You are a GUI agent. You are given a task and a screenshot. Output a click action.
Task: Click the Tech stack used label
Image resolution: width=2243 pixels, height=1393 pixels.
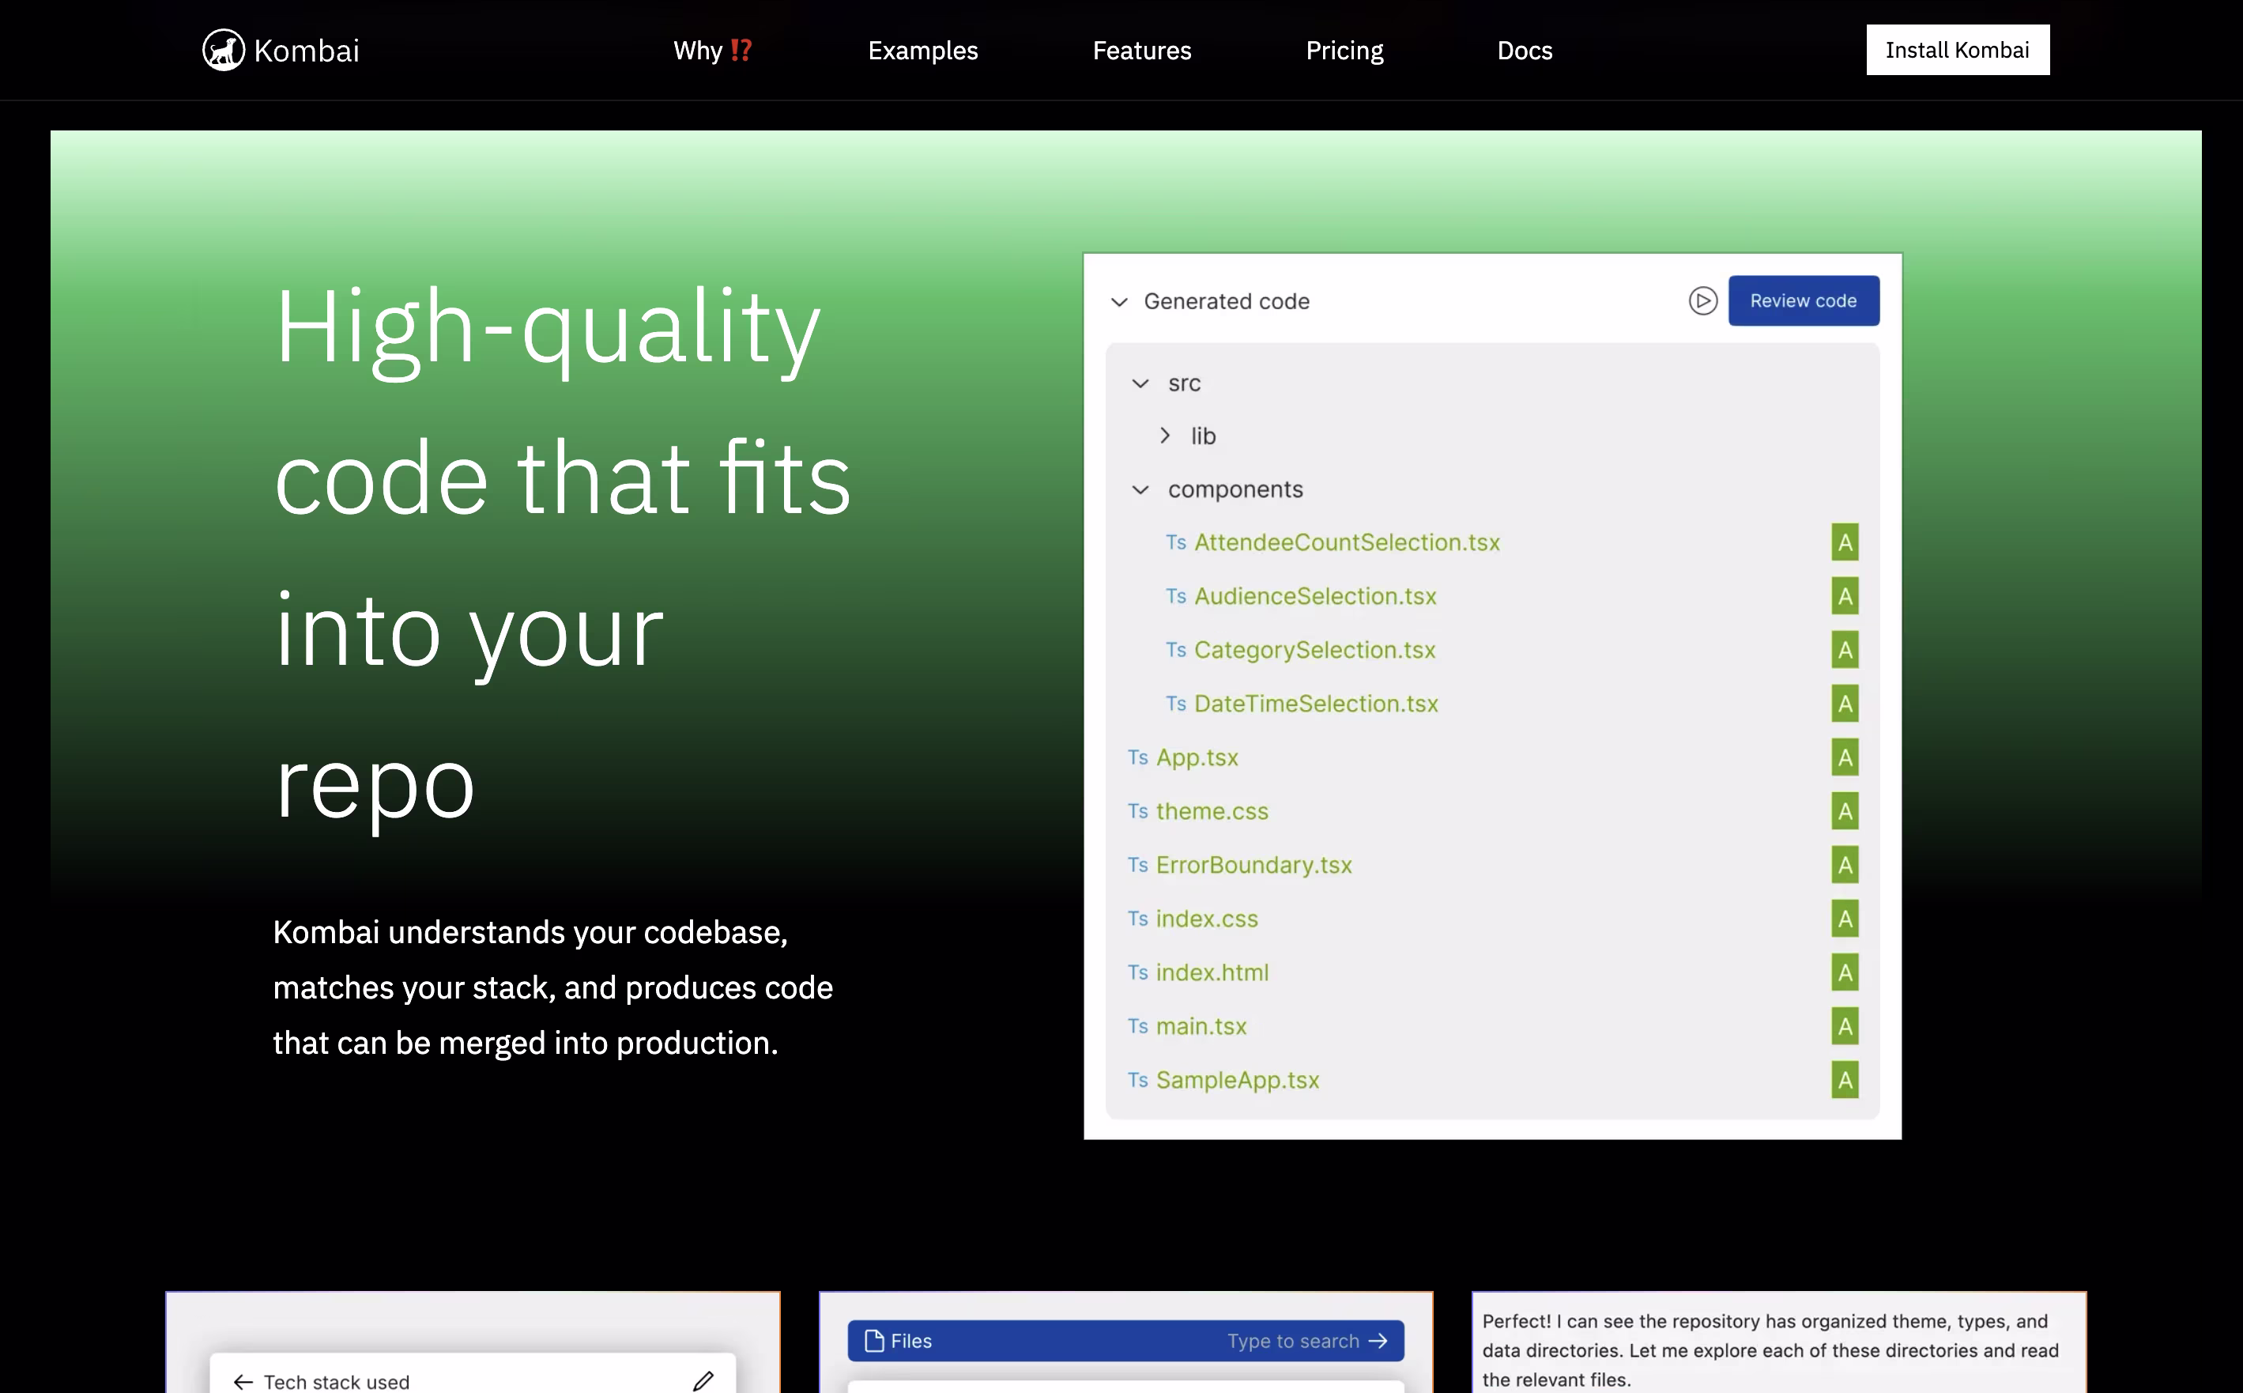point(336,1382)
